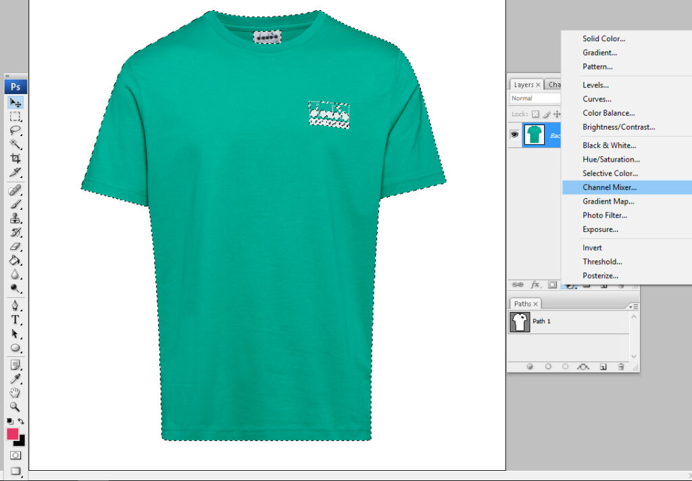Hide the Background layer with eye icon
The image size is (692, 481).
click(x=514, y=135)
